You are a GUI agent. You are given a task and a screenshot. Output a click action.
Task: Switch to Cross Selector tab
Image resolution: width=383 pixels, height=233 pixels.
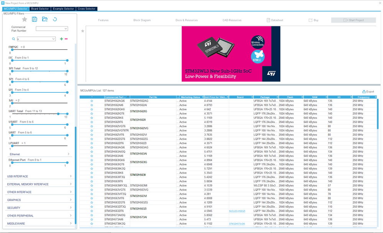[x=87, y=9]
